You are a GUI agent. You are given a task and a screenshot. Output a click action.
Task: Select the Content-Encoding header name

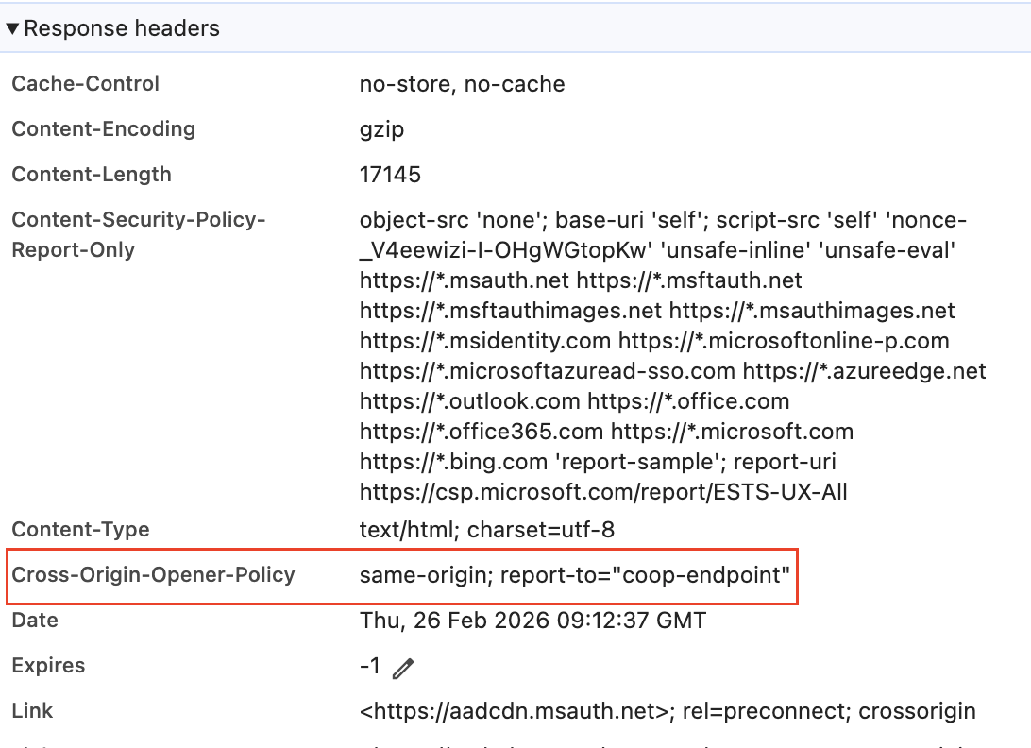(104, 129)
